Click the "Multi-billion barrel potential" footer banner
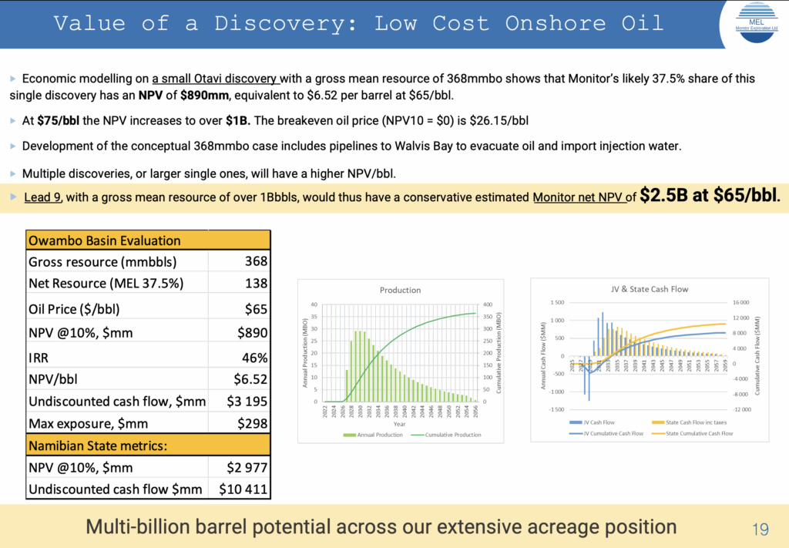The image size is (789, 548). point(381,527)
